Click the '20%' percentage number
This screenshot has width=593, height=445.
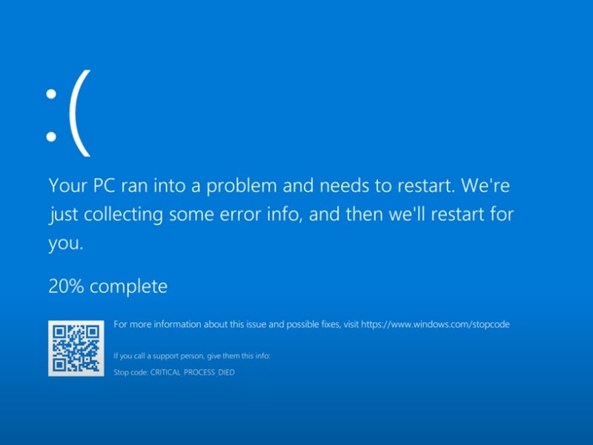click(66, 286)
